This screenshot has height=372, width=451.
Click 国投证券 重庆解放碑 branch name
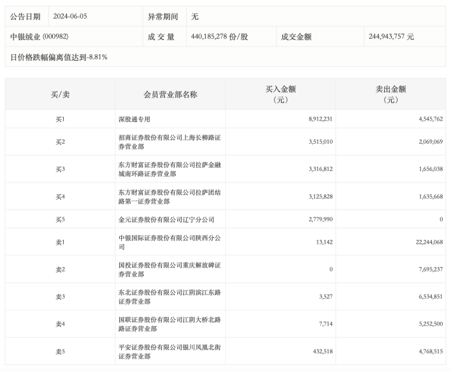coord(169,269)
